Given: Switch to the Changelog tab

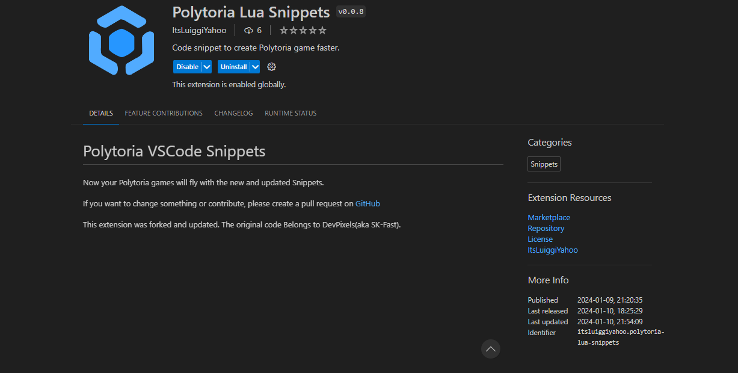Looking at the screenshot, I should click(x=233, y=113).
